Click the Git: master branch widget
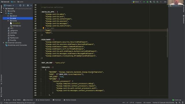 147,103
